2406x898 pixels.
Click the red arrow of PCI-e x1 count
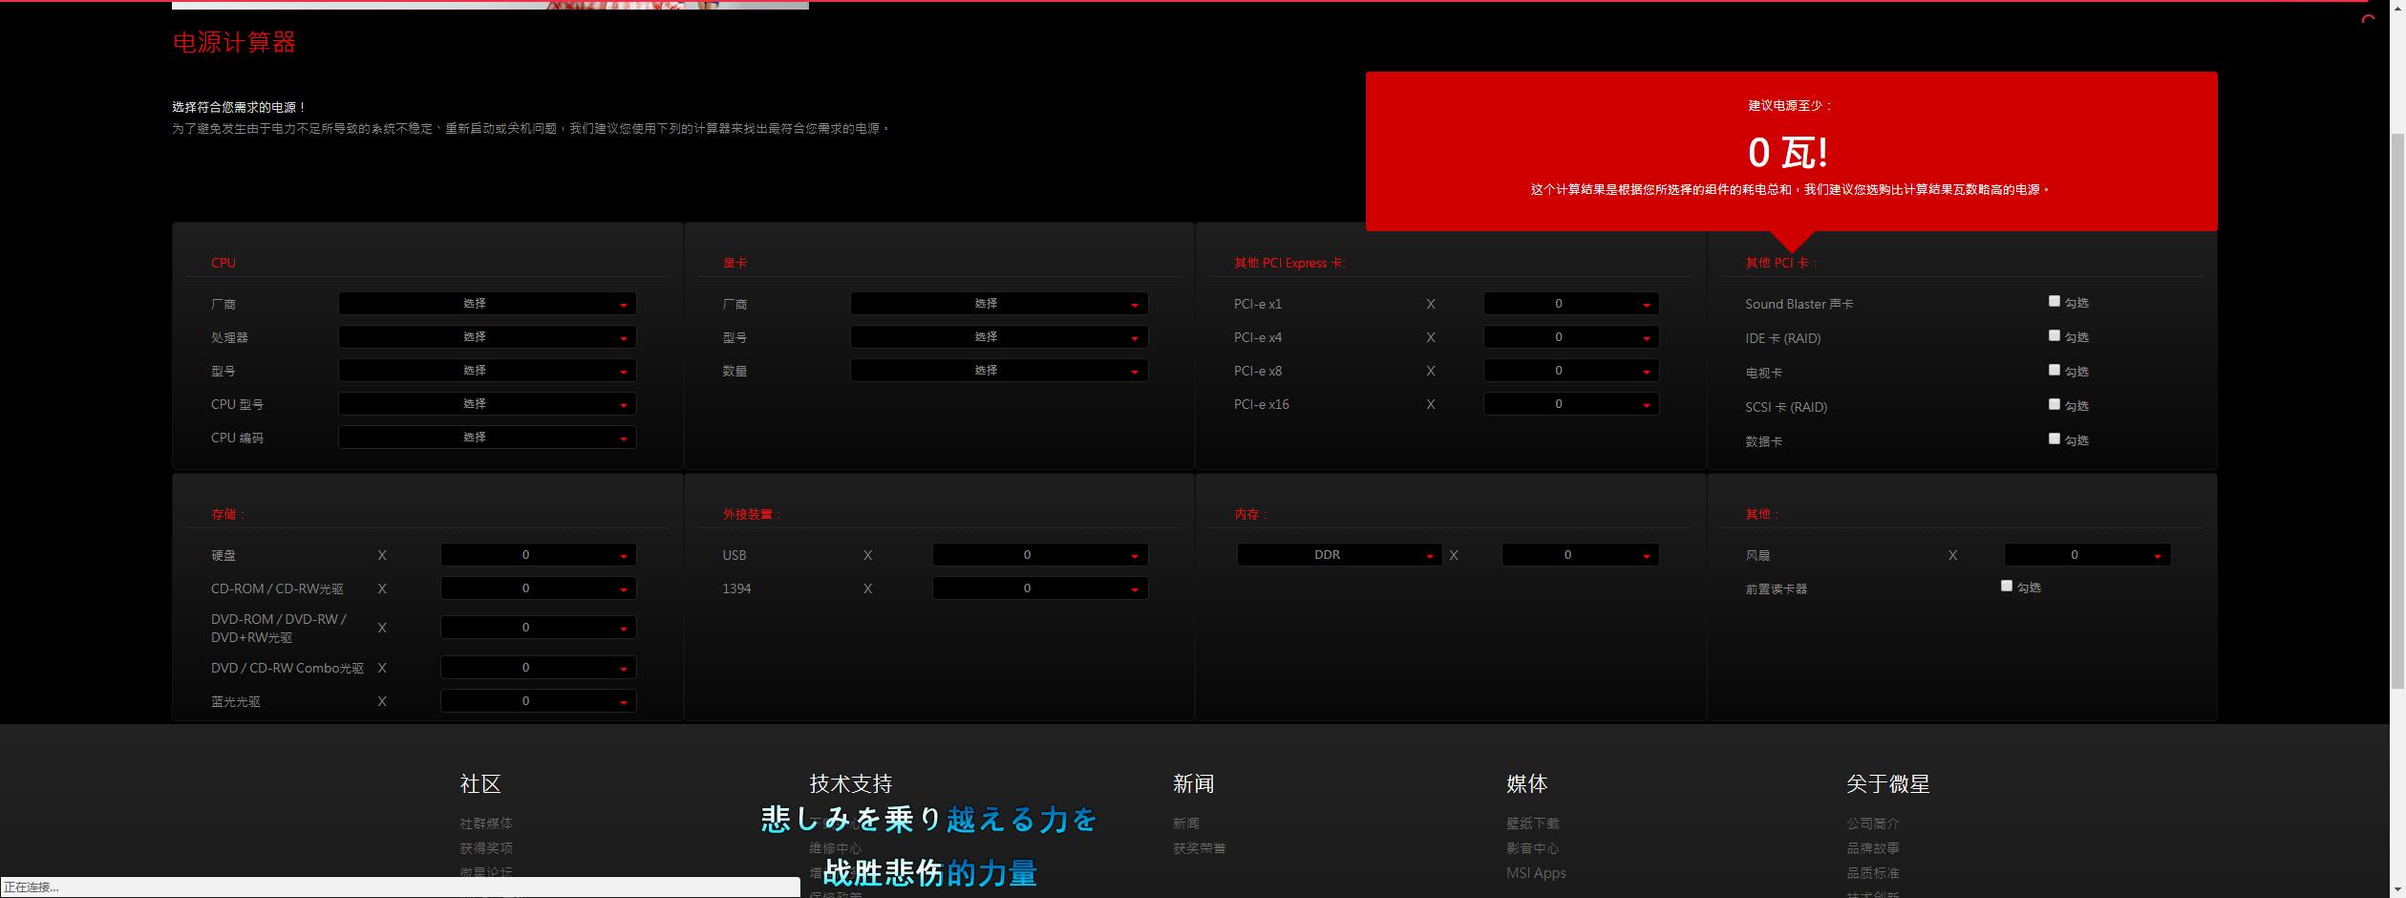point(1646,306)
